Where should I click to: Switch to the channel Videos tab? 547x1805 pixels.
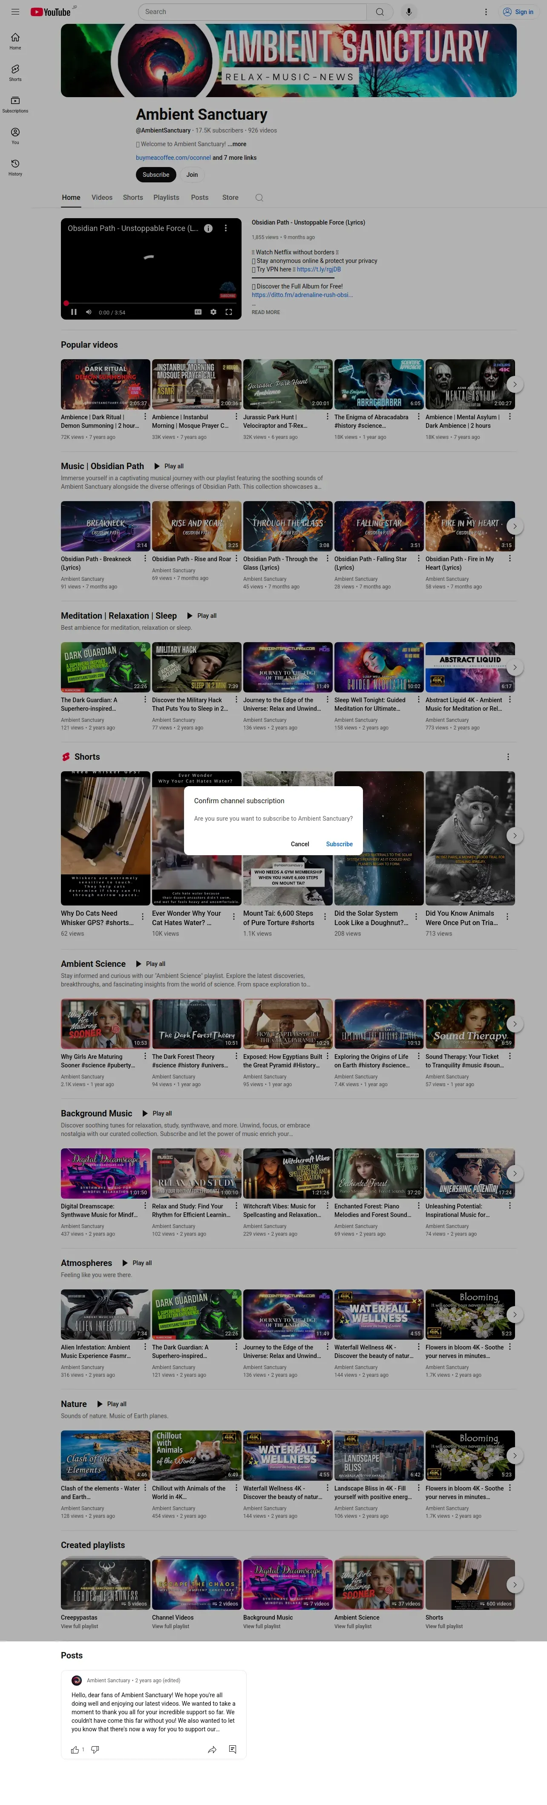[x=101, y=198]
